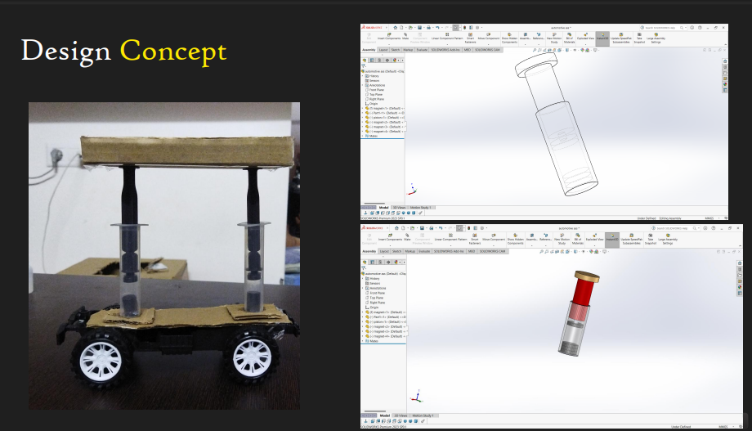Open New Motion Study in the wireframe-model window
Screen dimensions: 752x431
554,38
